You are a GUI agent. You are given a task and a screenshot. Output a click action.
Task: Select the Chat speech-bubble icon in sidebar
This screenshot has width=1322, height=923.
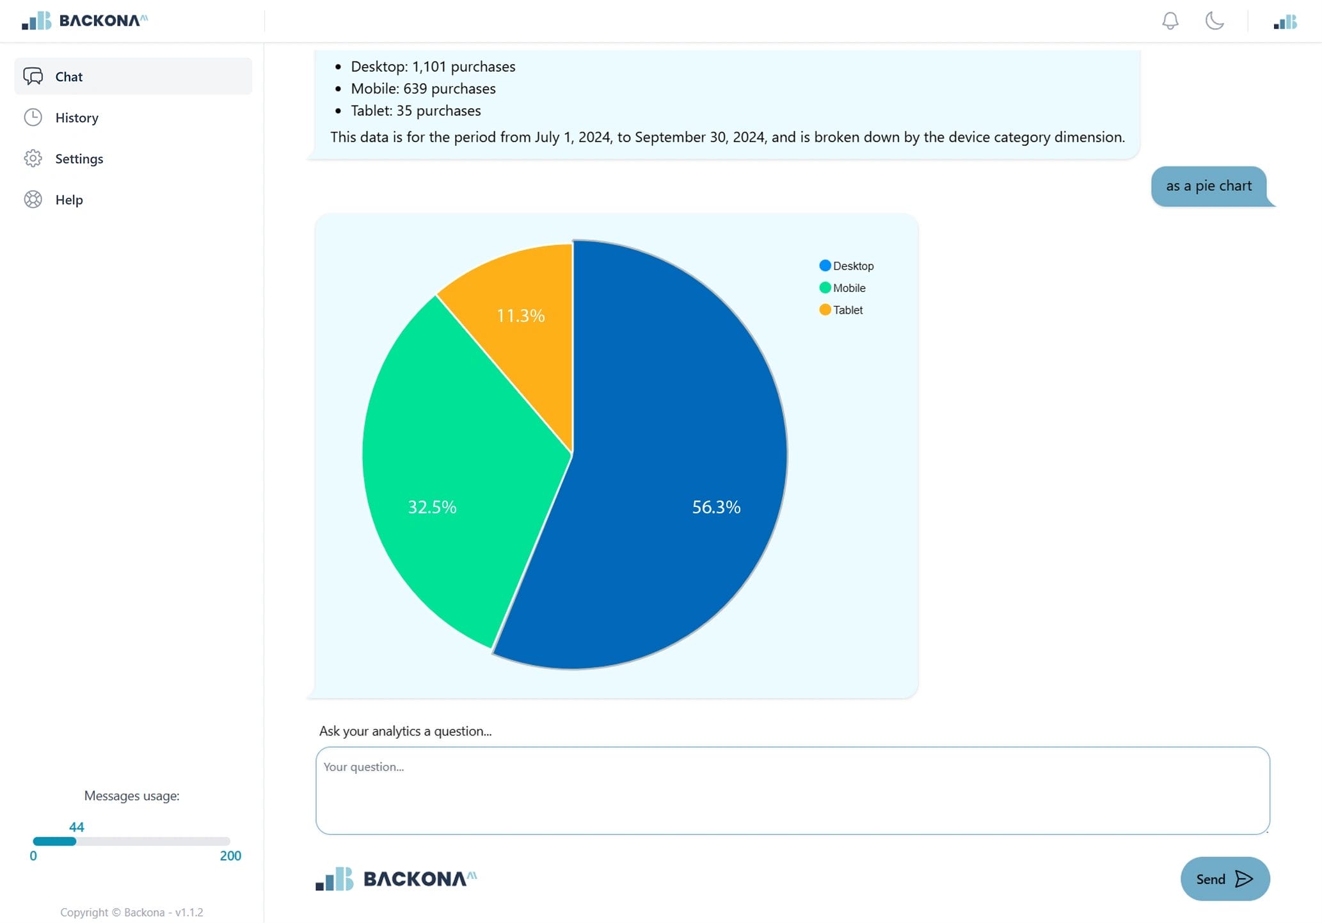33,76
